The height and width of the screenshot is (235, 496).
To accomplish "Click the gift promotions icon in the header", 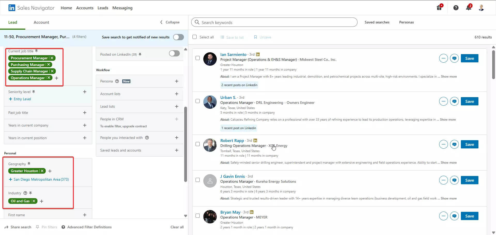I will coord(439,7).
